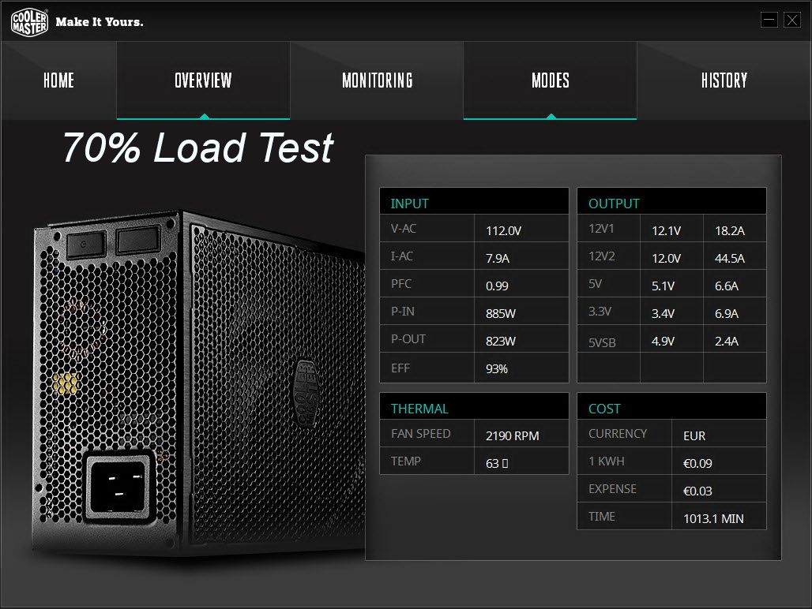The width and height of the screenshot is (812, 609).
Task: Click the V-AC row label
Action: [404, 229]
